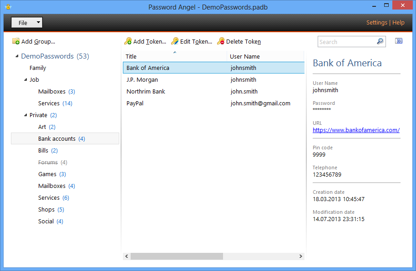The height and width of the screenshot is (271, 416).
Task: Sort by User Name column header
Action: [265, 56]
